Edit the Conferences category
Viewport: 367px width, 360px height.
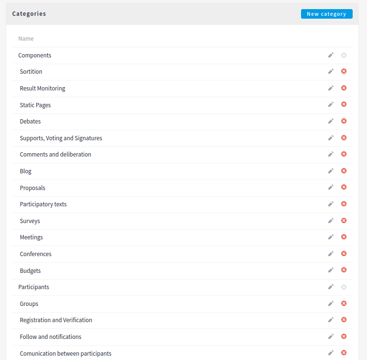tap(331, 254)
